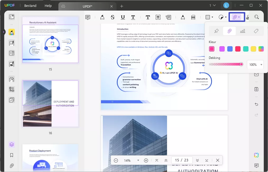The width and height of the screenshot is (268, 172).
Task: Choose the graph attachment icon style
Action: tap(243, 31)
